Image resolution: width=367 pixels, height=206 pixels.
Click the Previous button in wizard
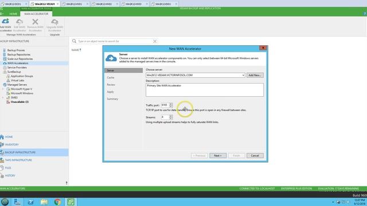[199, 156]
